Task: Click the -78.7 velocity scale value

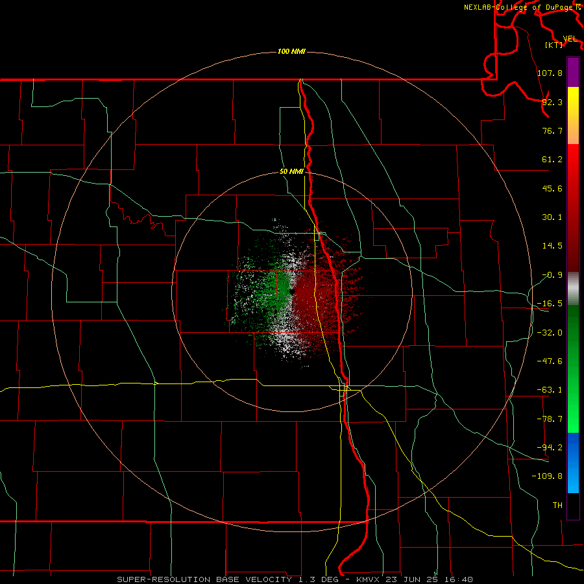Action: coord(550,419)
